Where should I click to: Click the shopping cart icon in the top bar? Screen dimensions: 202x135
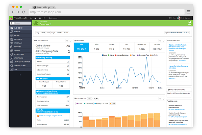(x=31, y=18)
